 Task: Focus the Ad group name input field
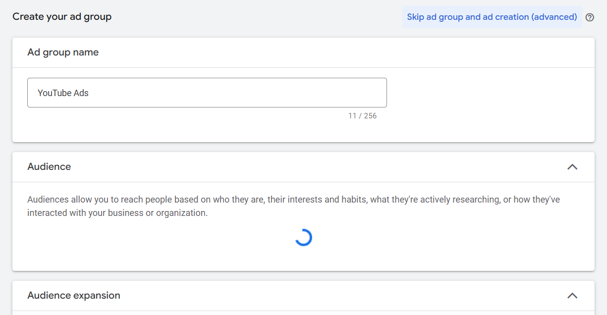pos(207,93)
